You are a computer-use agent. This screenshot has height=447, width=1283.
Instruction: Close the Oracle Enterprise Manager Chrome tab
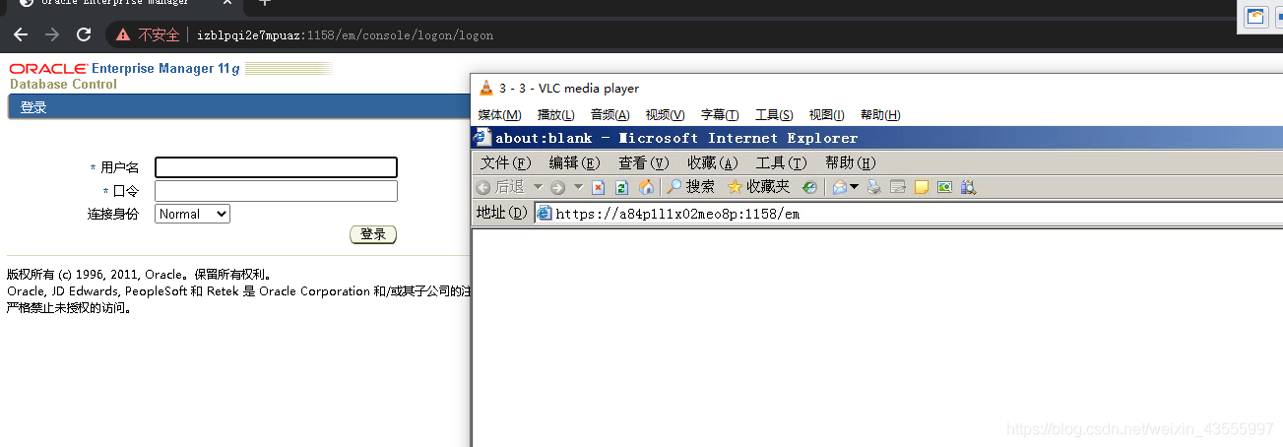tap(227, 3)
